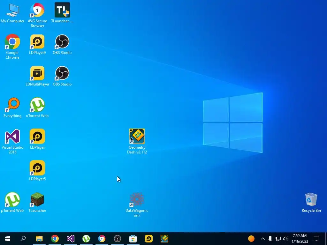Switch to Google Chrome on the taskbar
Screen dimensions: 327x245
point(55,239)
